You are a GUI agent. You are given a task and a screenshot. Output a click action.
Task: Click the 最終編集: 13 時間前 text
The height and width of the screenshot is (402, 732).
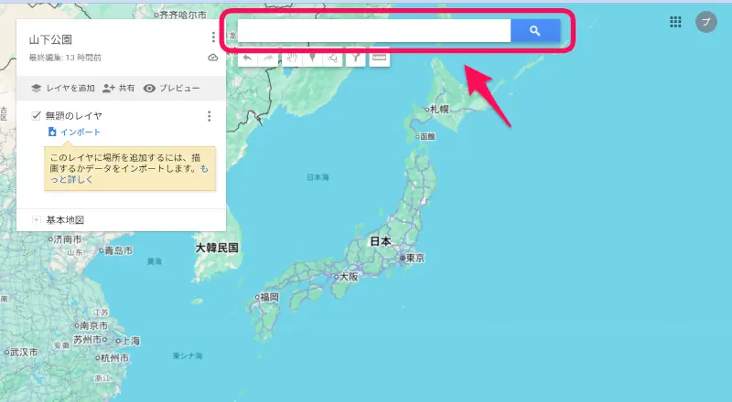click(x=65, y=58)
